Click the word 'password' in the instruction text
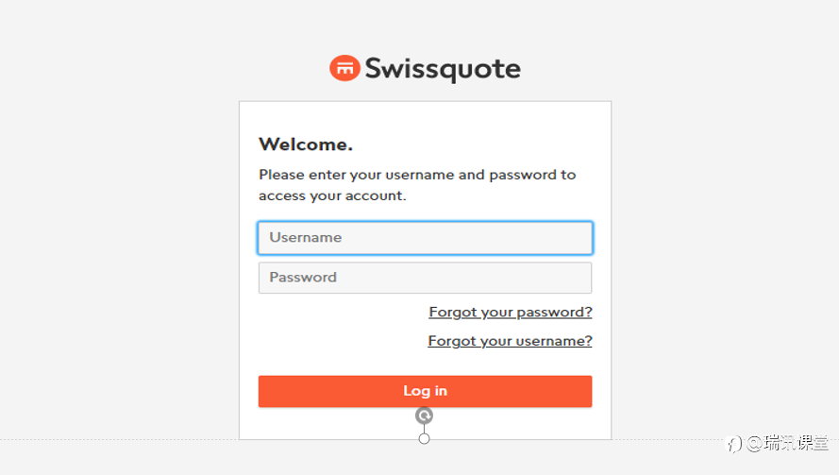Viewport: 839px width, 475px height. 522,175
